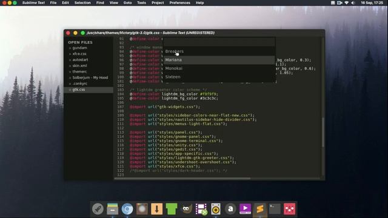Screen dimensions: 388x218
Task: Open the orange download-arrow app in dock
Action: [156, 209]
